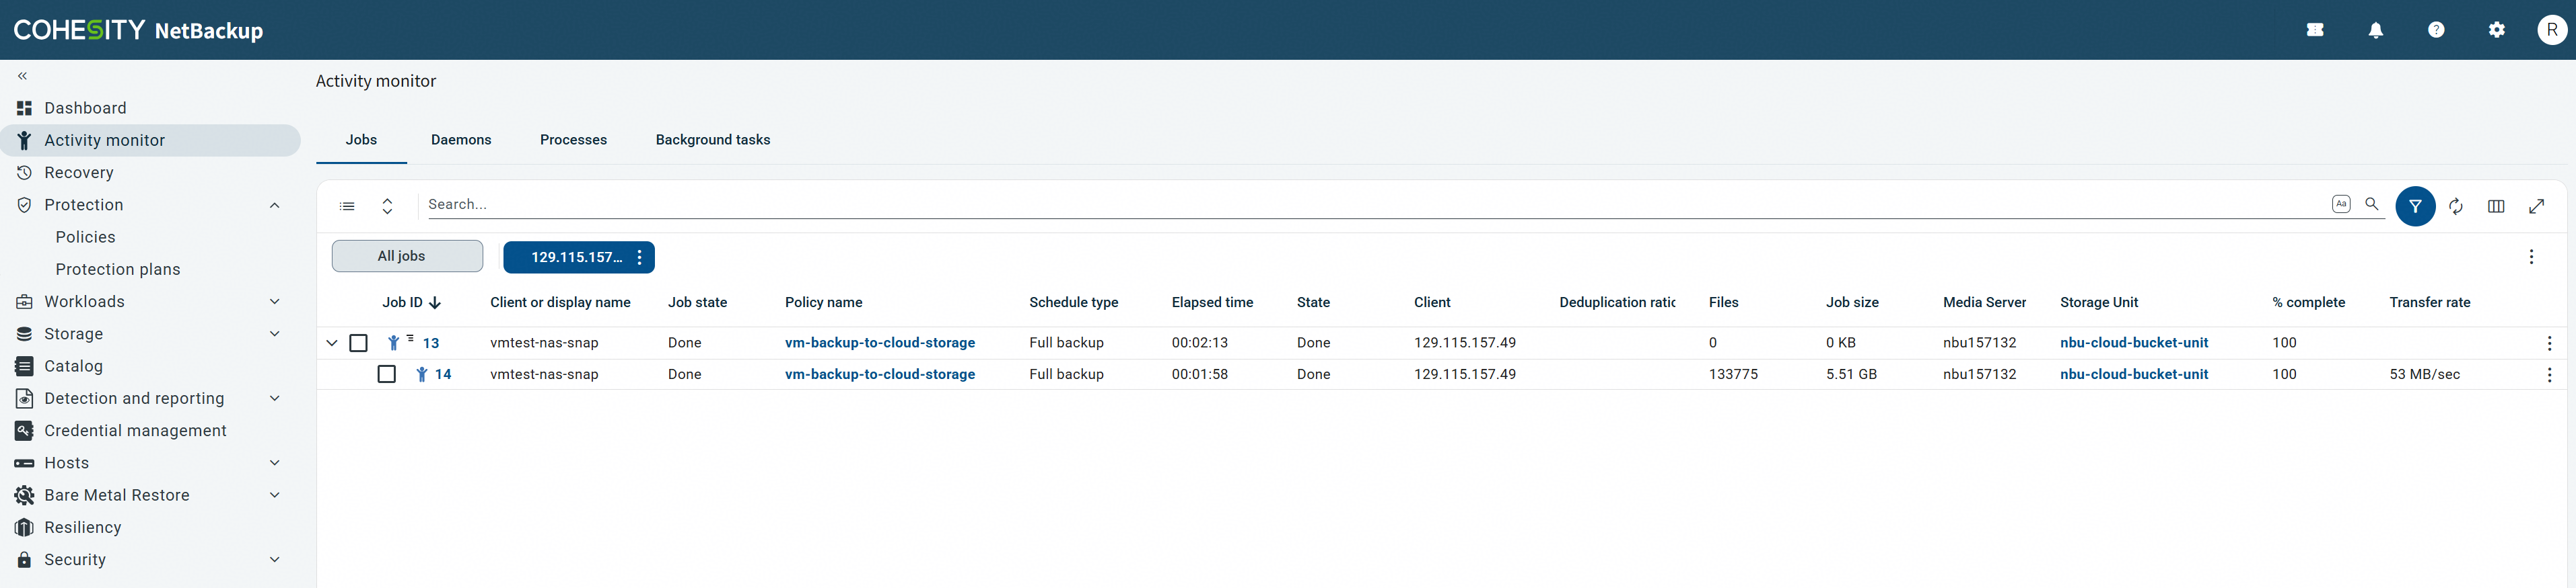Open policy link for job 13
This screenshot has width=2576, height=588.
tap(879, 343)
